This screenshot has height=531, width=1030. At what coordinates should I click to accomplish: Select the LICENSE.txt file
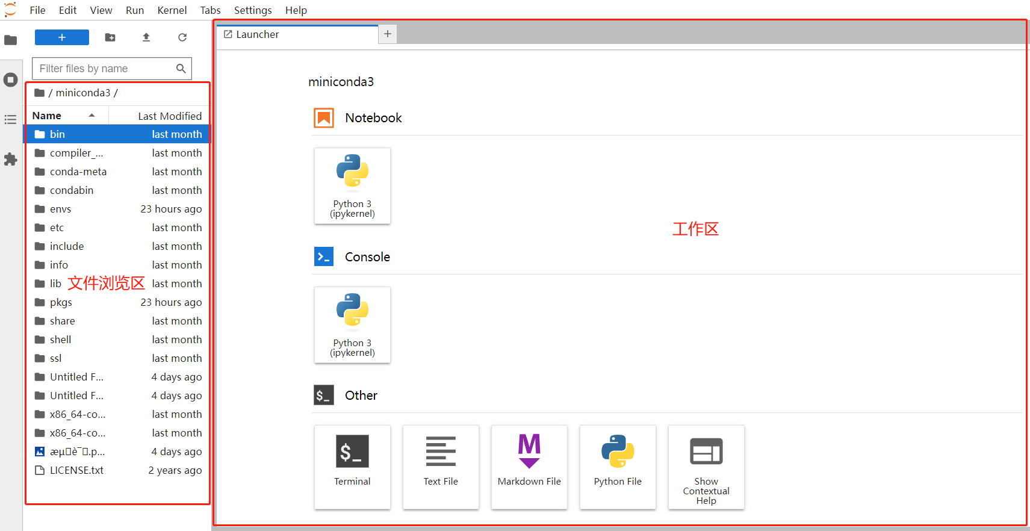click(x=117, y=470)
